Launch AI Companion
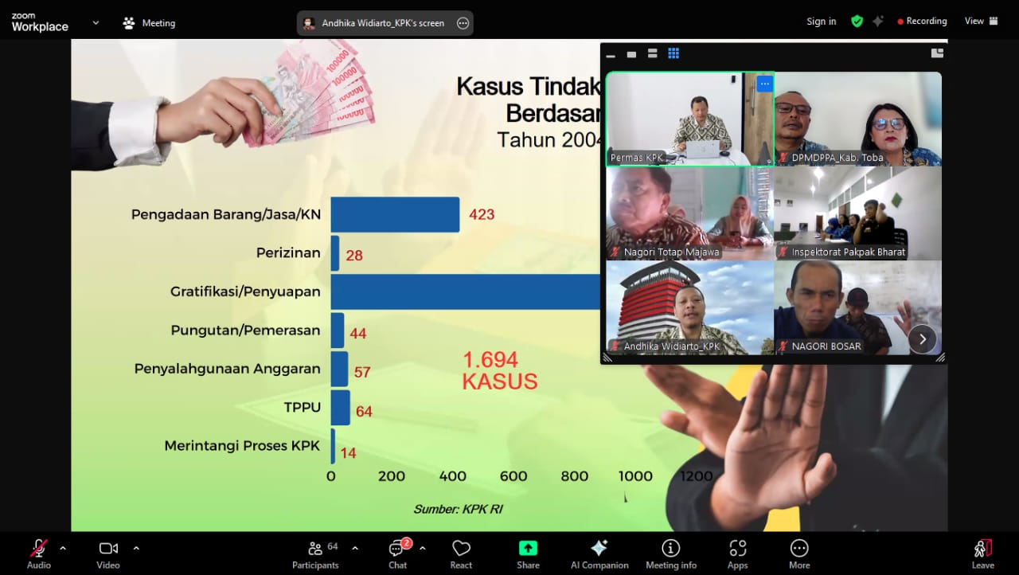This screenshot has width=1019, height=575. click(599, 553)
